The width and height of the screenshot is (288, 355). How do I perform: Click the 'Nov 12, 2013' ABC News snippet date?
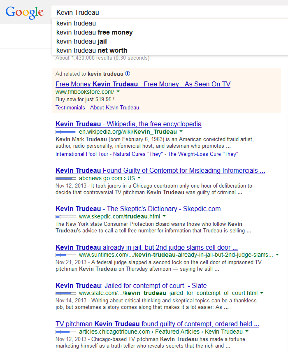71,186
